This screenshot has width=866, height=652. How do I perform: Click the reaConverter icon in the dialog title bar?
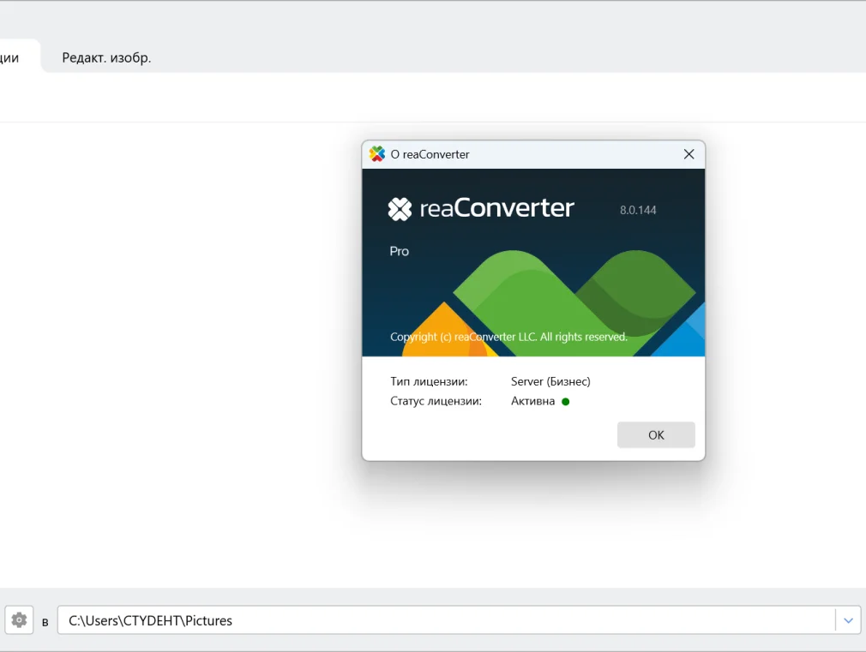pyautogui.click(x=377, y=154)
